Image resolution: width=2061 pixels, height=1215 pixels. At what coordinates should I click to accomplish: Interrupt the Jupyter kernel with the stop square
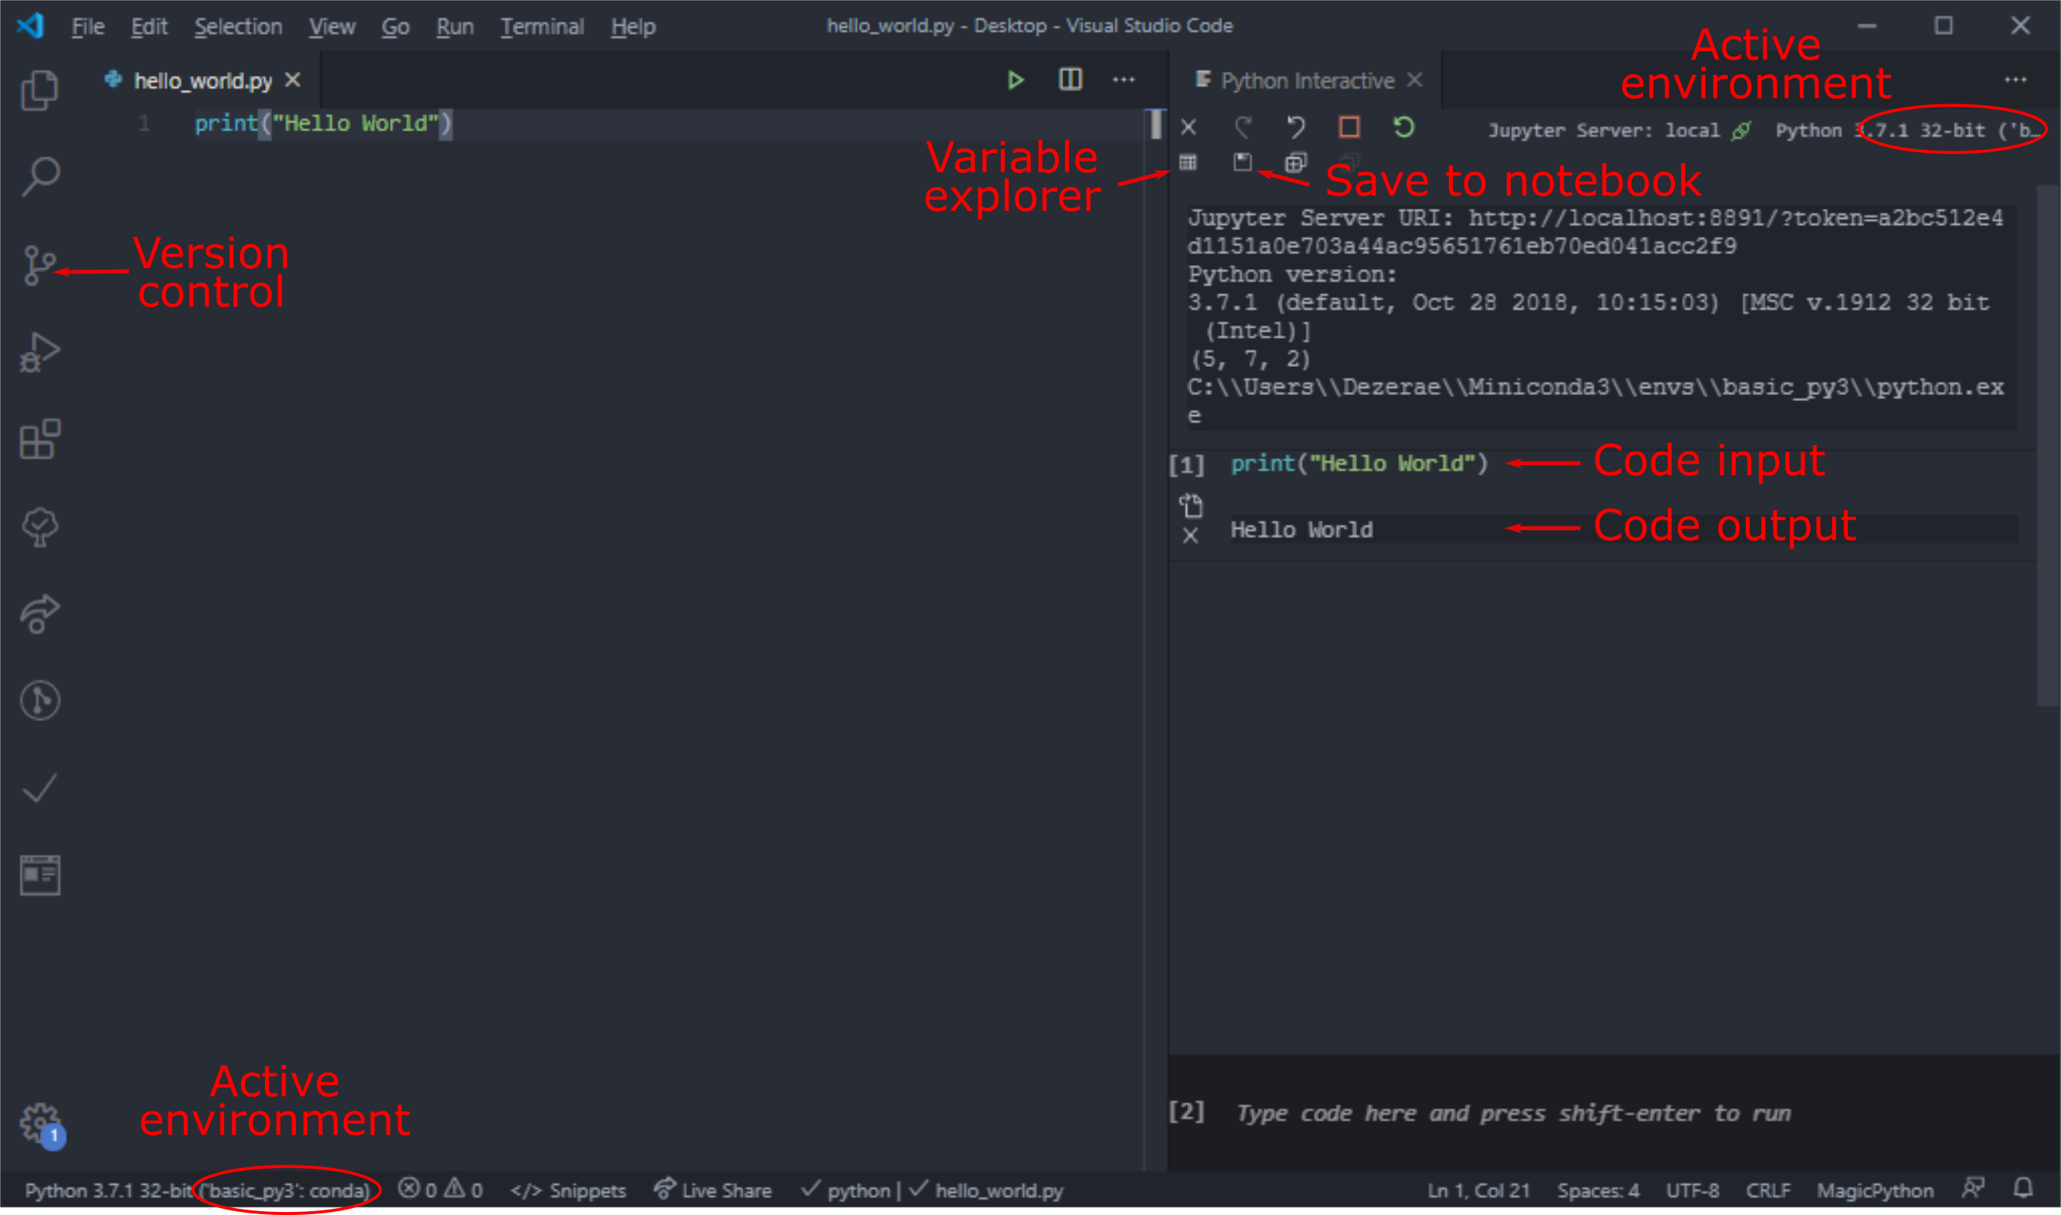1349,127
